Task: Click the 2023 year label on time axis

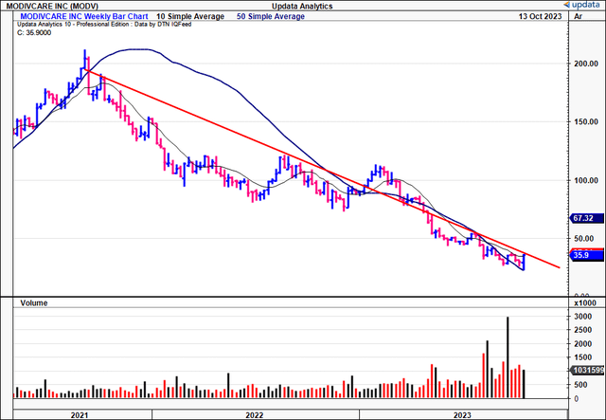Action: click(462, 415)
